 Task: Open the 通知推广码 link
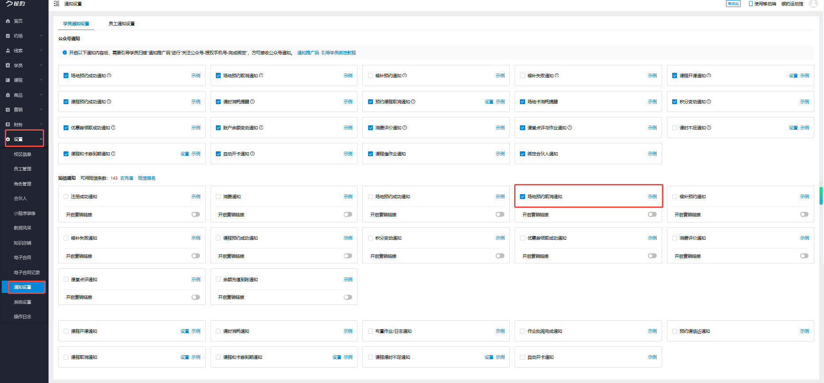(x=308, y=53)
